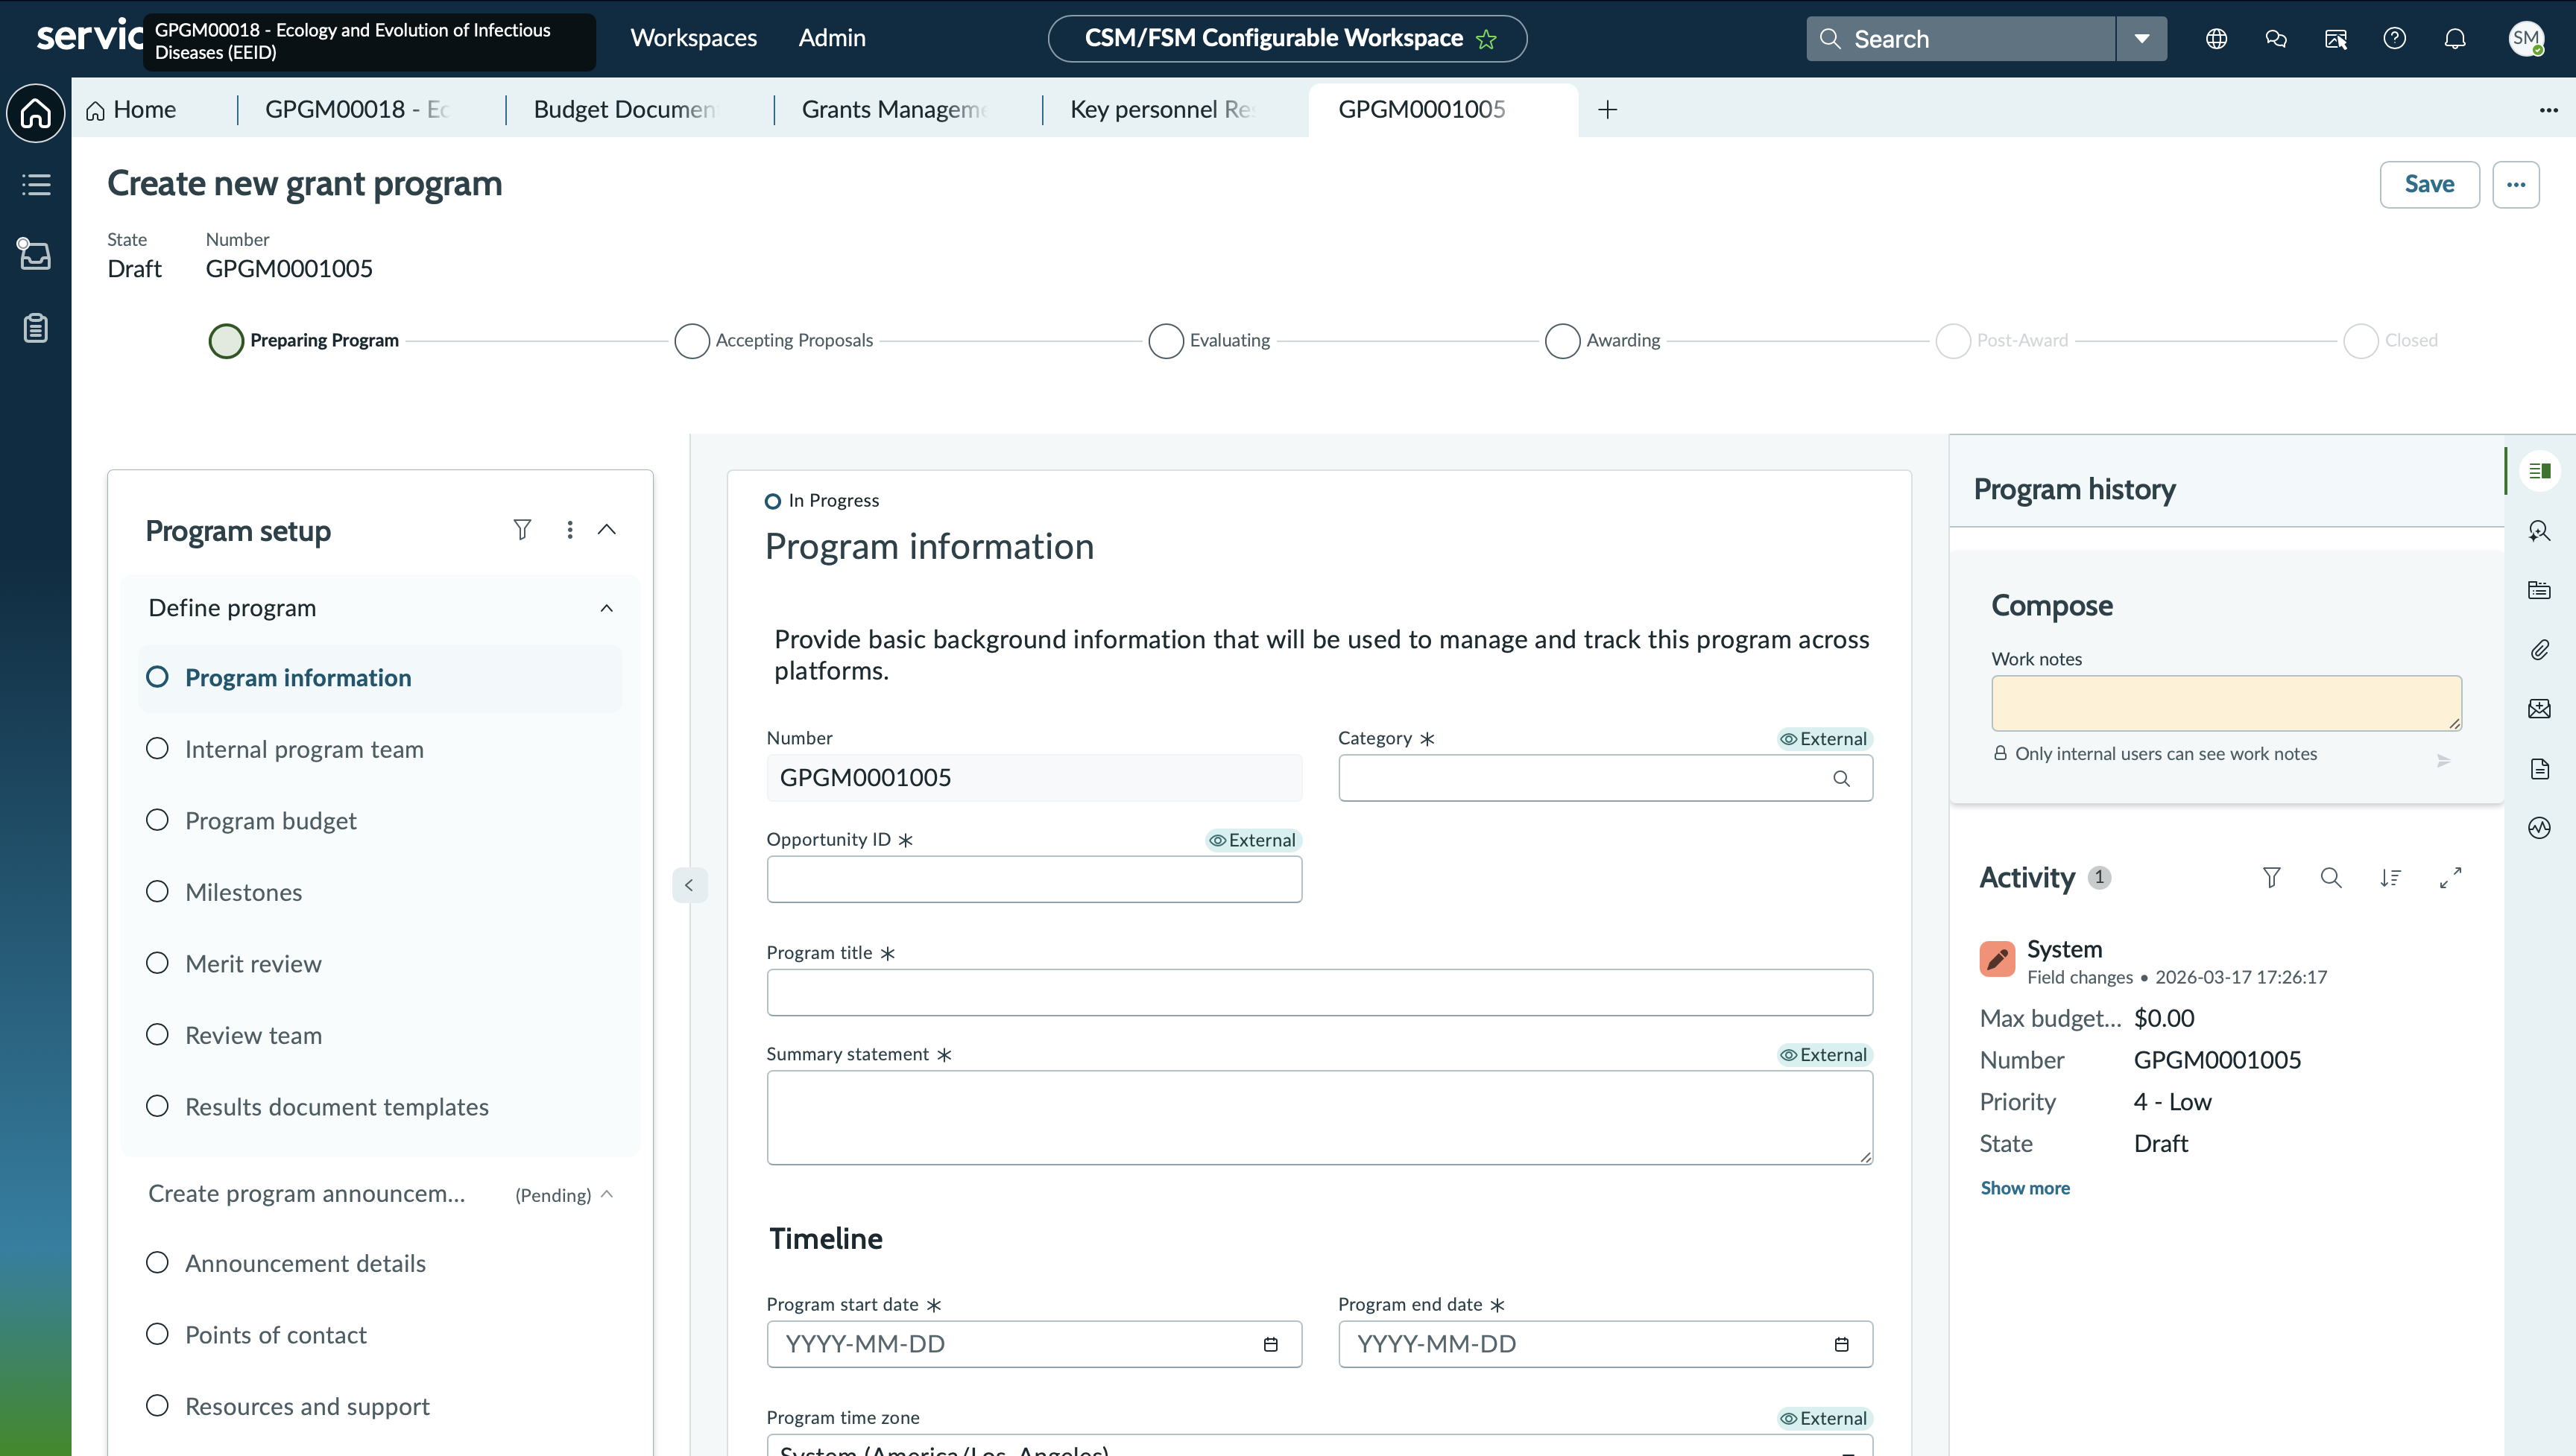This screenshot has width=2576, height=1456.
Task: Switch to the Budget Document tab
Action: point(625,110)
